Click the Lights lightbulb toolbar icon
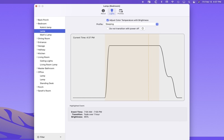Screen dimensions: 224x140 112,11
